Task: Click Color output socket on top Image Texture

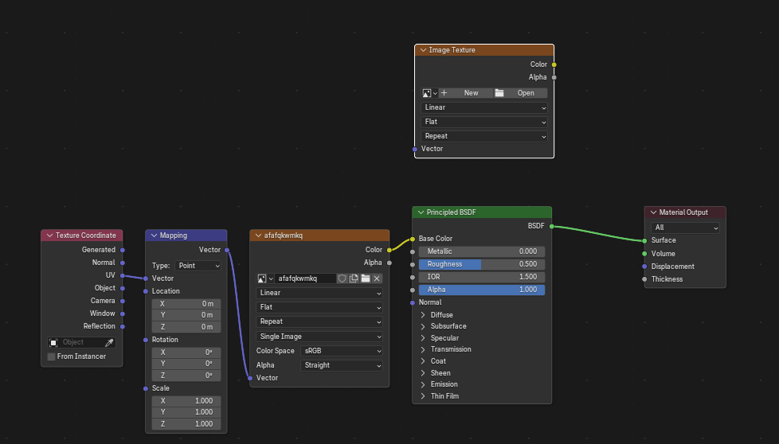Action: point(554,64)
